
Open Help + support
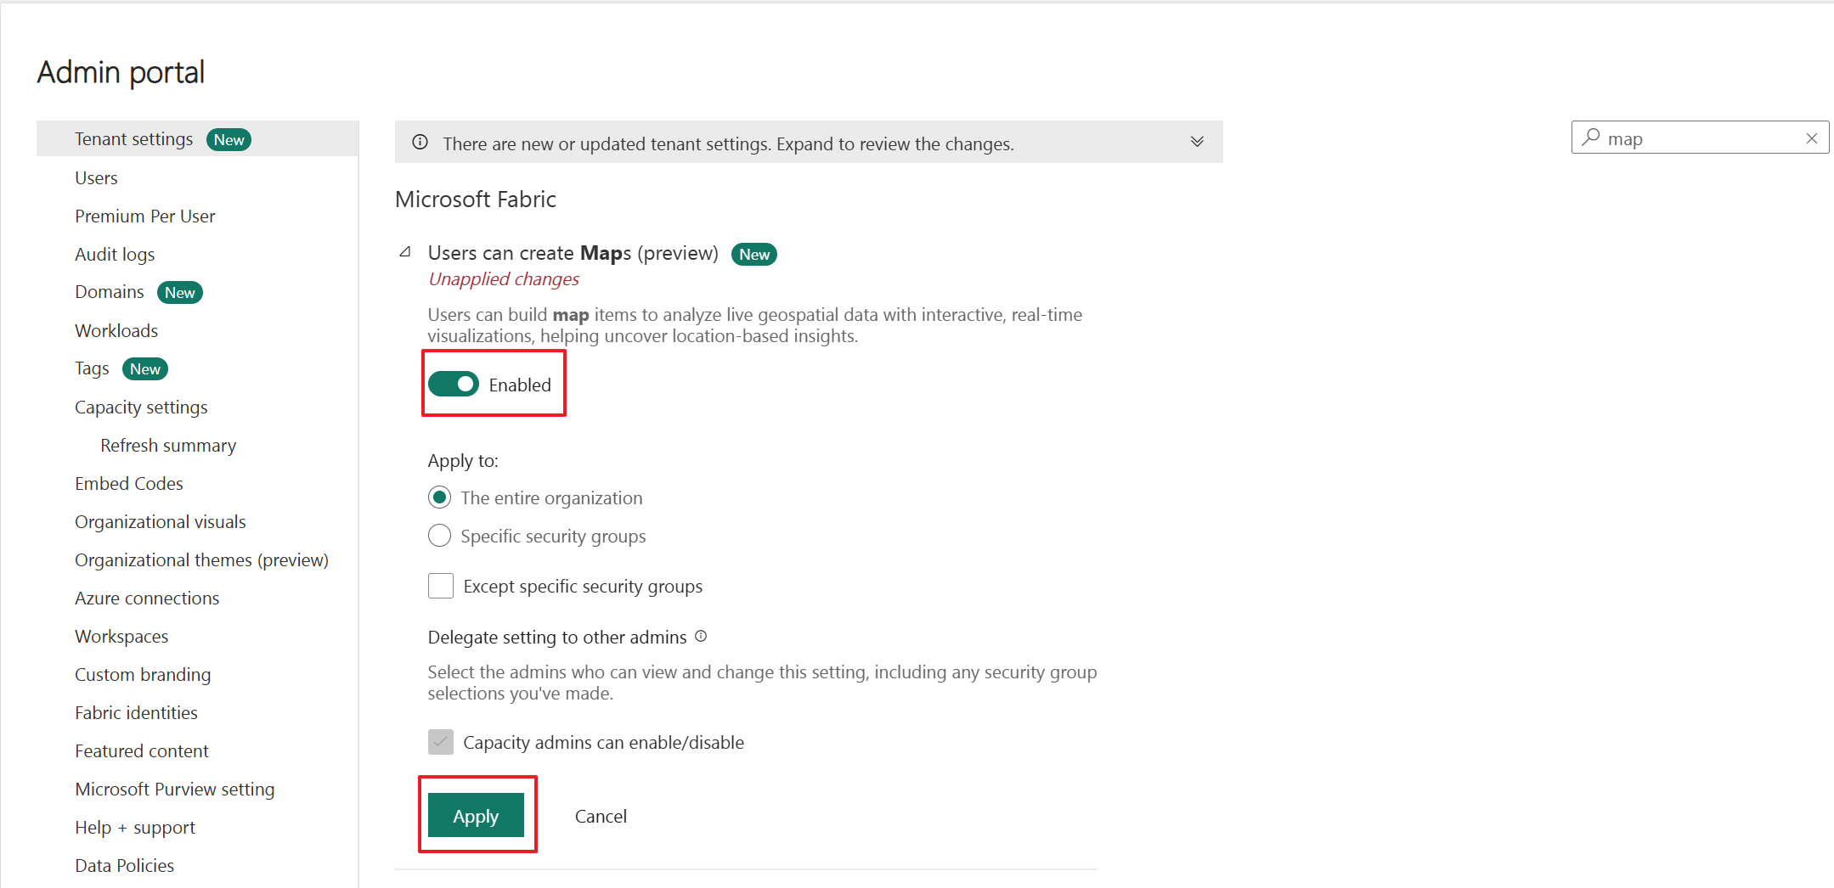[x=135, y=827]
